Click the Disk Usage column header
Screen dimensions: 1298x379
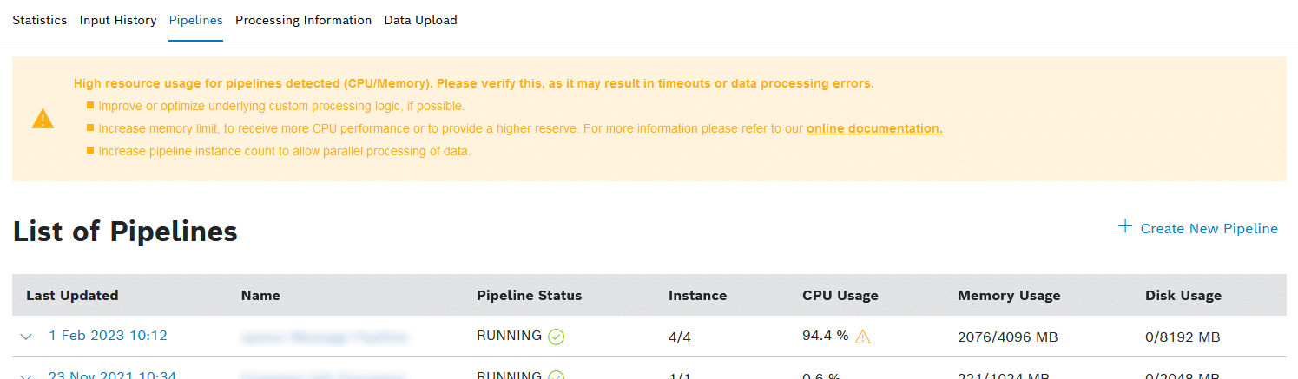pyautogui.click(x=1183, y=296)
